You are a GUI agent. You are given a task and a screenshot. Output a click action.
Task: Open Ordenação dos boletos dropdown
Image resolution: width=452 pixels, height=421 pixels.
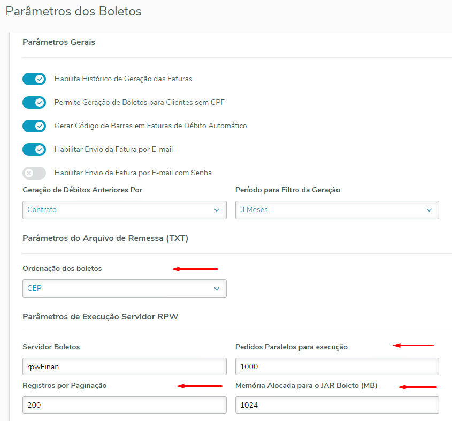click(x=124, y=289)
